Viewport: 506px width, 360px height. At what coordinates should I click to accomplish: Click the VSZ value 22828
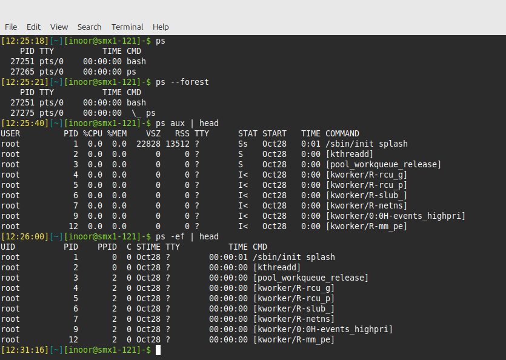tap(148, 144)
